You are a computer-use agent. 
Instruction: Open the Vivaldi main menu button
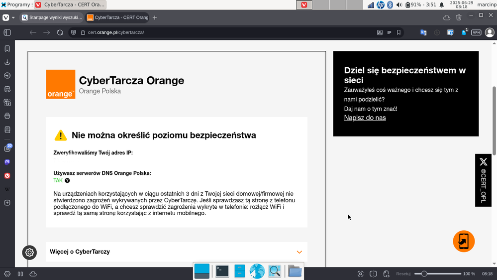coord(5,17)
